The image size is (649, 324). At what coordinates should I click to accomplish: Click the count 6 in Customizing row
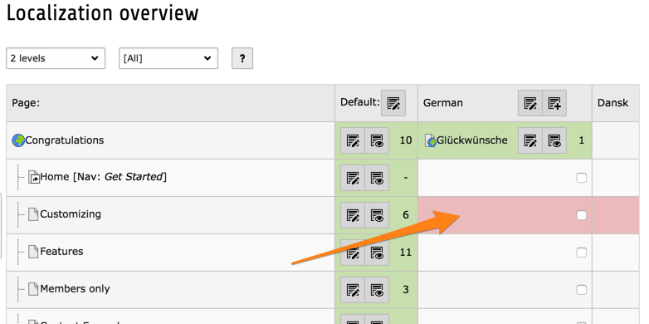point(406,214)
